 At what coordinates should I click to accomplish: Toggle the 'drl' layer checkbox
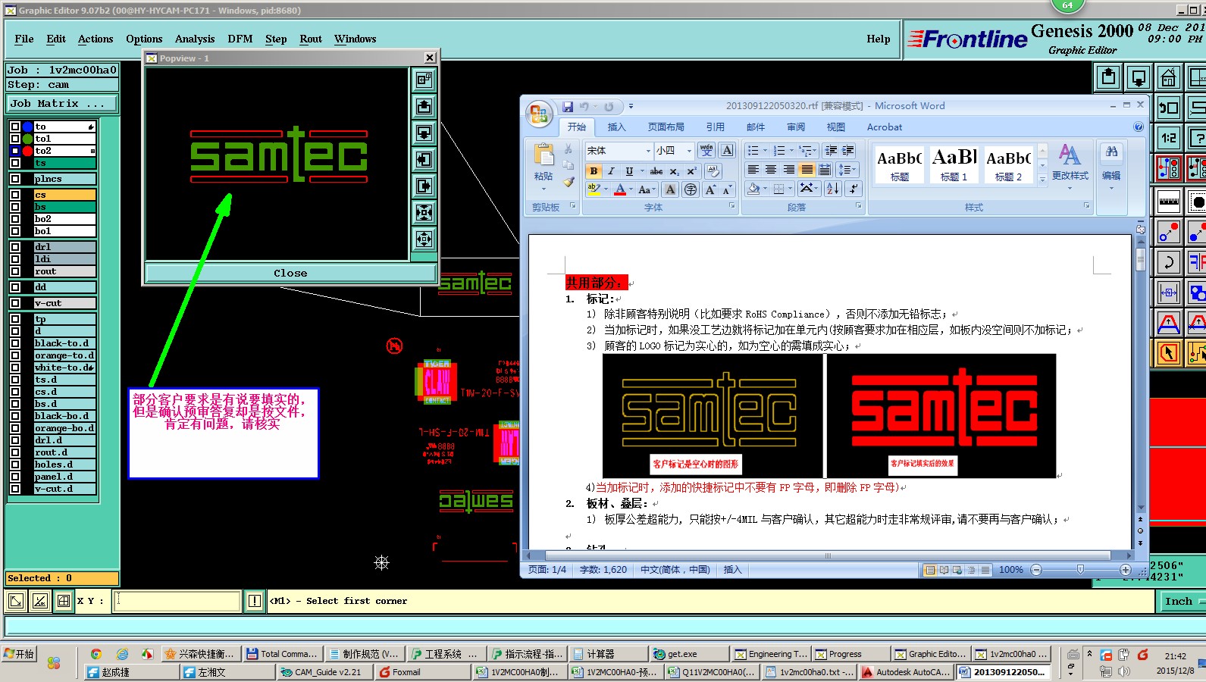click(x=14, y=247)
